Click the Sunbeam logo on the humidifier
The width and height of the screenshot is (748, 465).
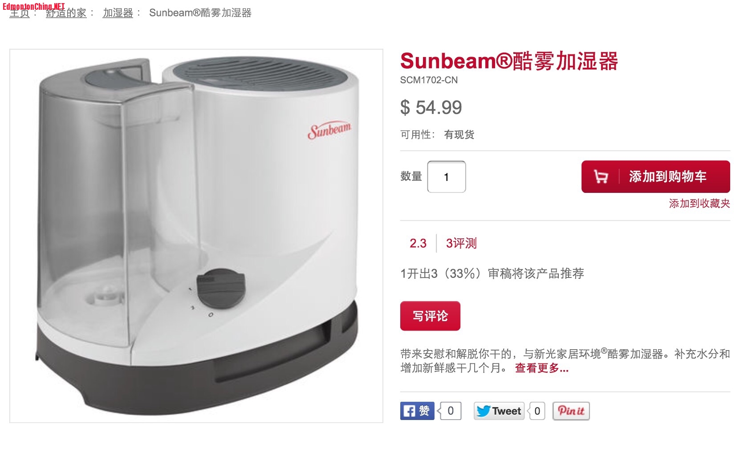point(329,130)
